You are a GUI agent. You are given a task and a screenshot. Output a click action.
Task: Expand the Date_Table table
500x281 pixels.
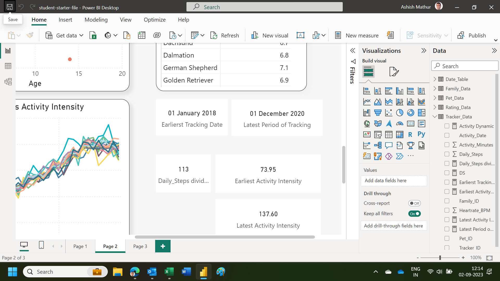point(435,79)
